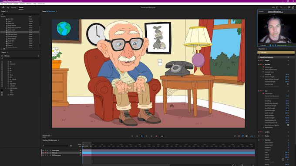Screen dimensions: 296x166
Task: Open the Timeline panel menu icon
Action: point(58,140)
